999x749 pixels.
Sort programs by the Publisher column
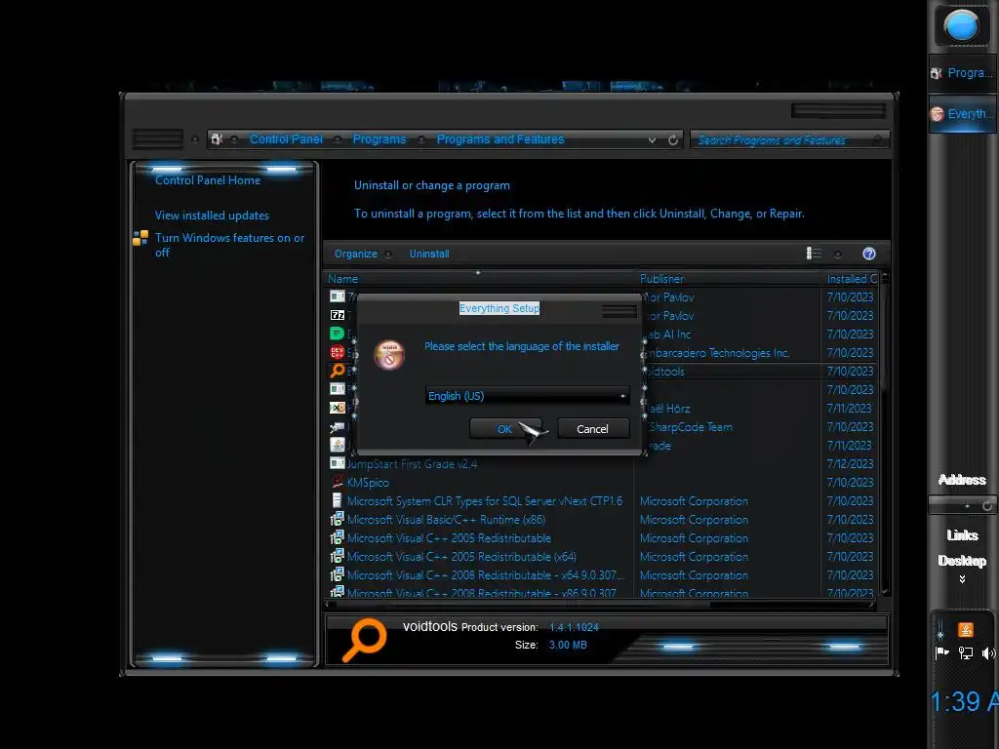click(728, 278)
